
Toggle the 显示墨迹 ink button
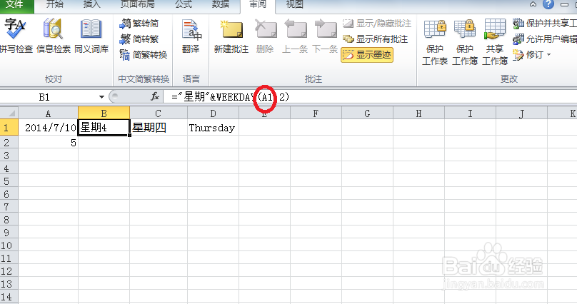click(367, 55)
